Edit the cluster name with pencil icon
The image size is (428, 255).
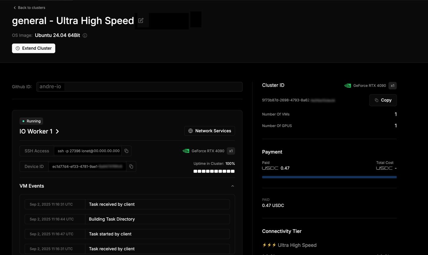(x=141, y=21)
